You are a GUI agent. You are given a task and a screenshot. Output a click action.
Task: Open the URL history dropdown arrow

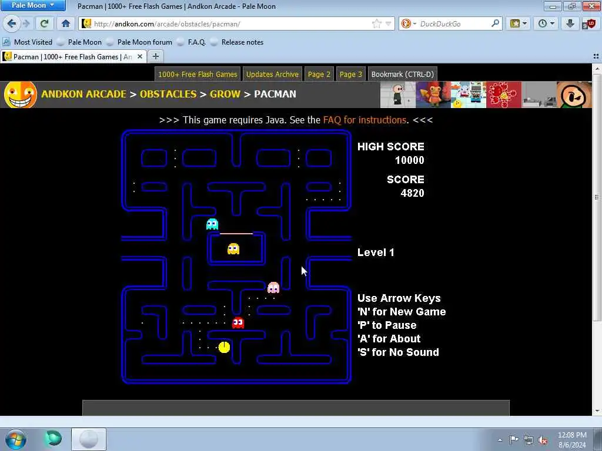click(388, 23)
